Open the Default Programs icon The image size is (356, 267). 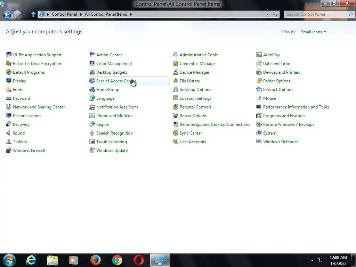pos(9,72)
